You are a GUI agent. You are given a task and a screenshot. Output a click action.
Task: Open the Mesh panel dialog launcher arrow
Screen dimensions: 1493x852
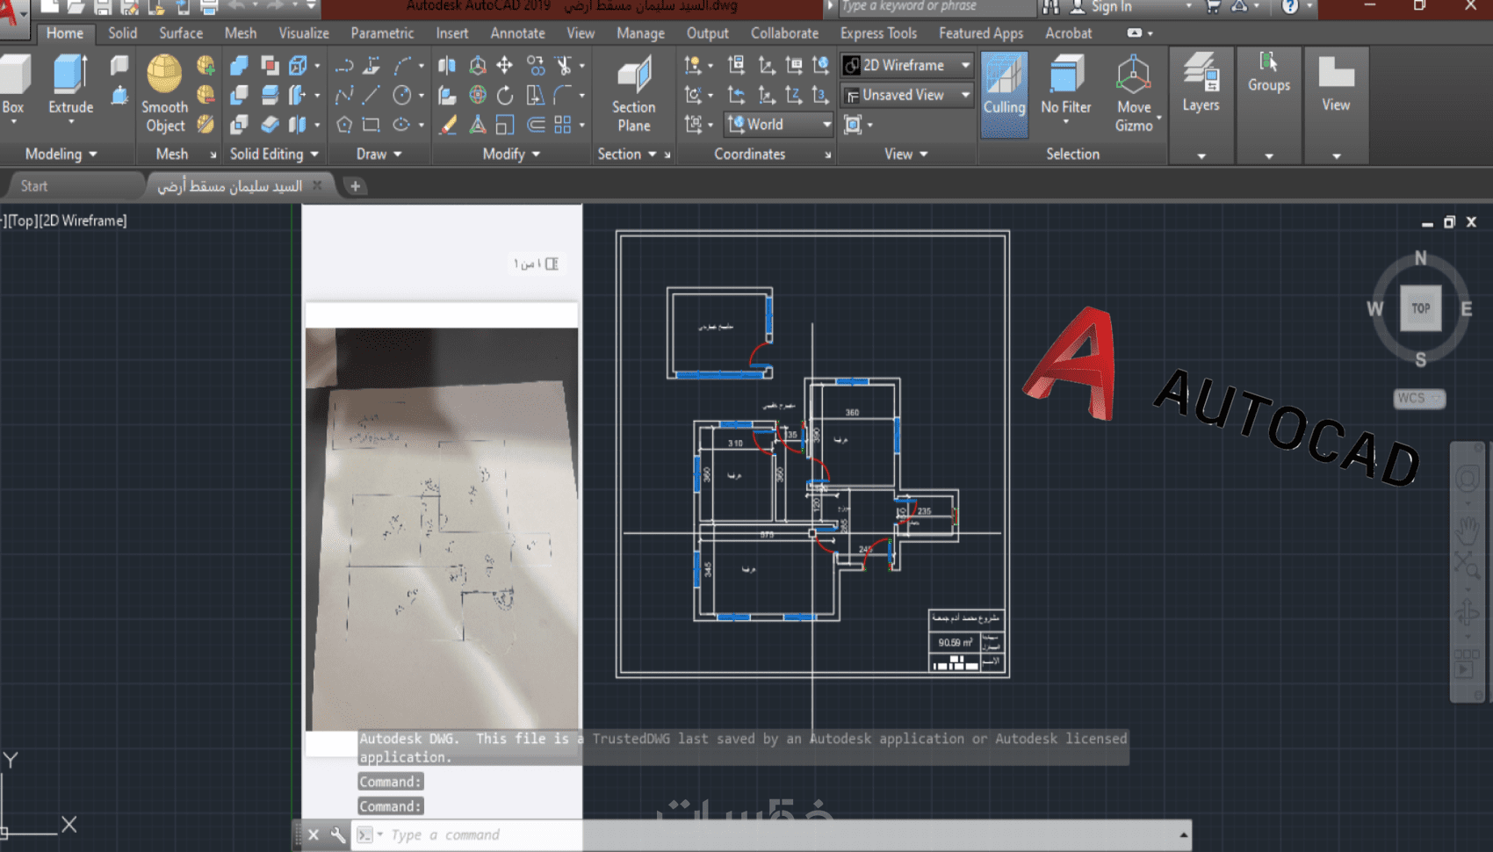point(213,155)
